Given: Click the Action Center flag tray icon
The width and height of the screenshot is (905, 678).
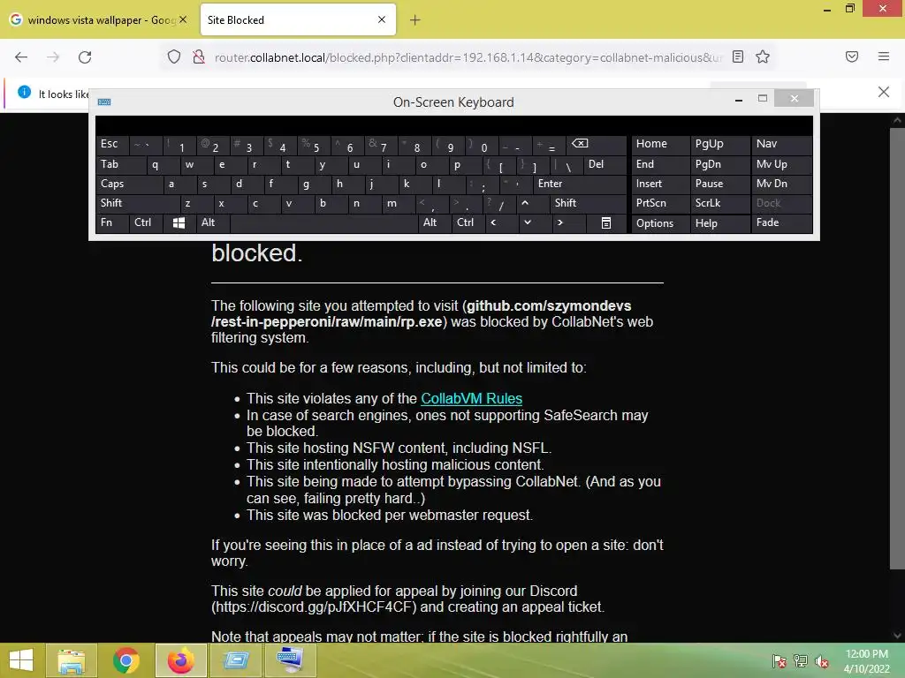Looking at the screenshot, I should point(780,660).
